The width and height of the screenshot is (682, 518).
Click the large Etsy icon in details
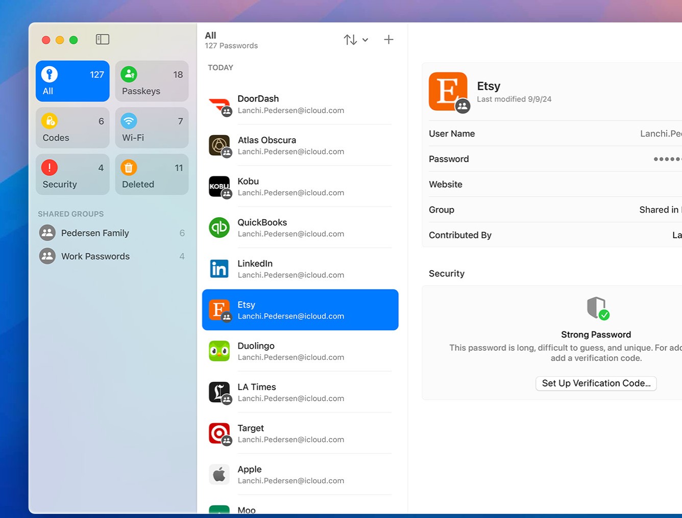click(448, 91)
